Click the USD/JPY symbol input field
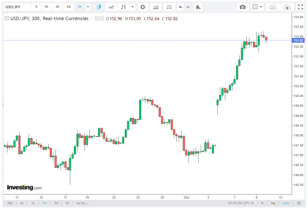The width and height of the screenshot is (308, 209). [16, 7]
